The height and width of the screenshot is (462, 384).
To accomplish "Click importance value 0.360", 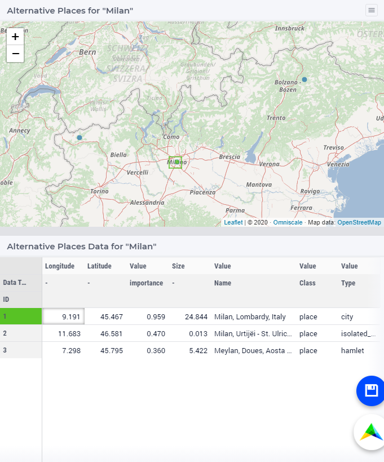I will click(148, 351).
